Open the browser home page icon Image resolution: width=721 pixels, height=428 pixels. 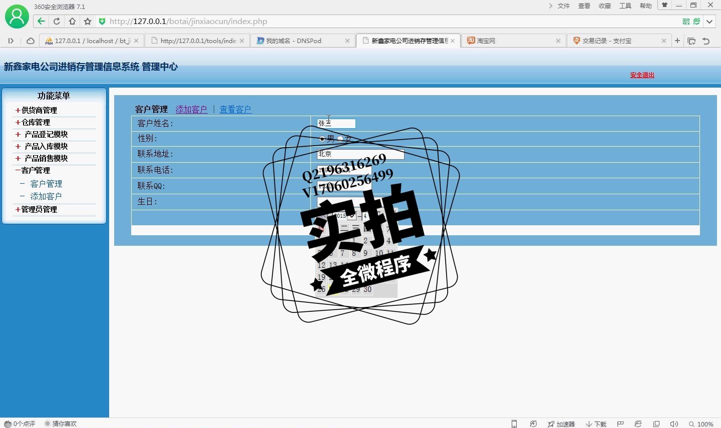tap(72, 21)
